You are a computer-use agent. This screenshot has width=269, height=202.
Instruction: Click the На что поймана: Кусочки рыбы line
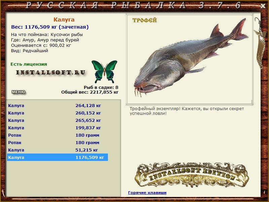tap(47, 35)
